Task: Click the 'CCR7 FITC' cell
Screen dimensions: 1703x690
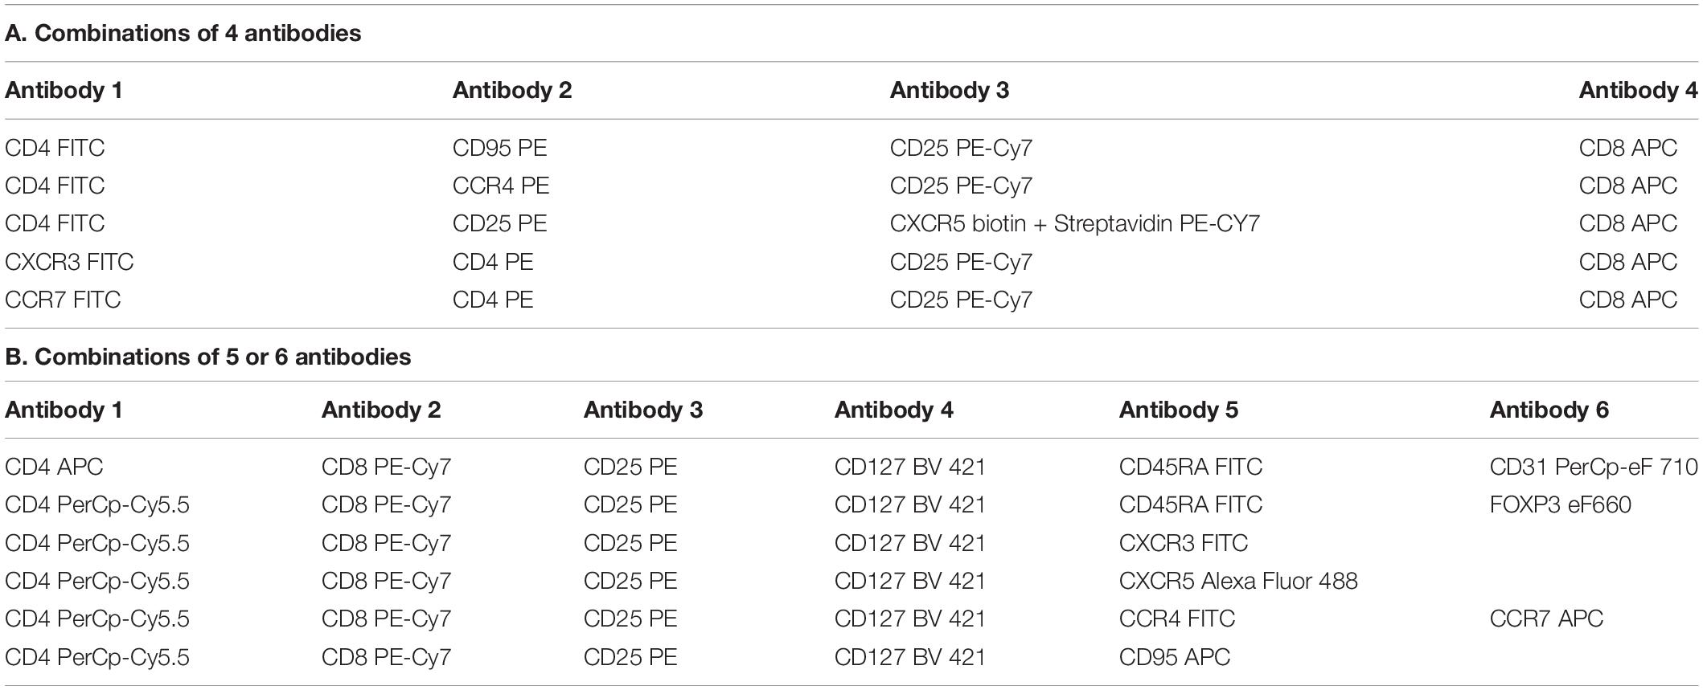Action: pyautogui.click(x=63, y=300)
